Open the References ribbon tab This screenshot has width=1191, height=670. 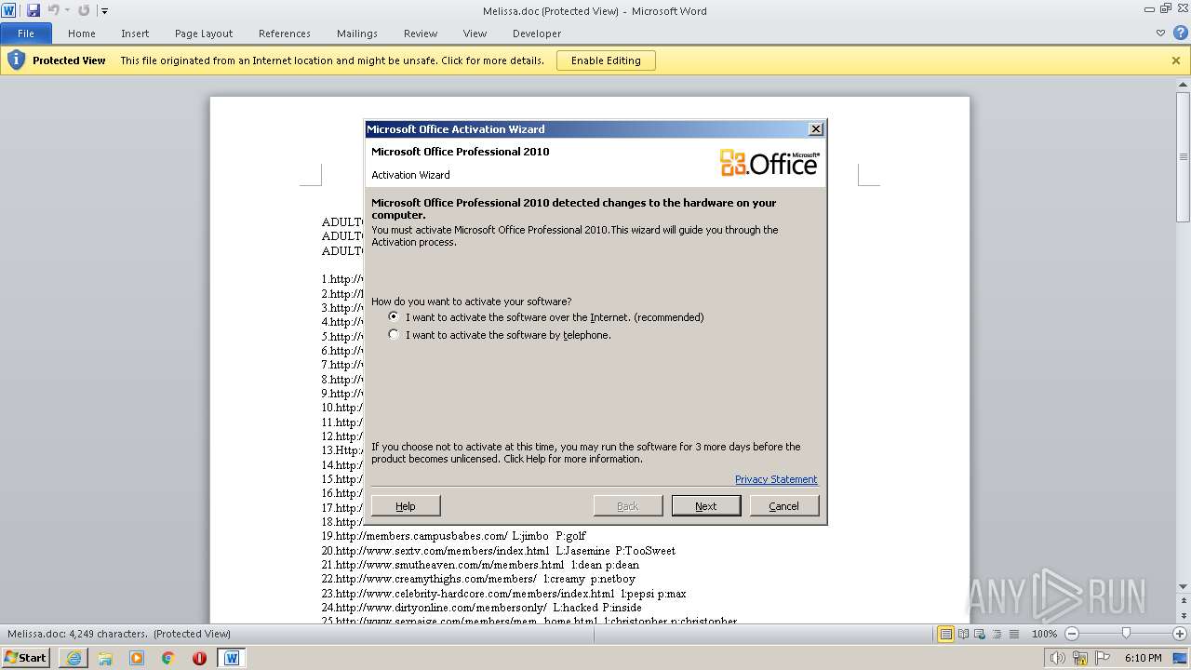[285, 33]
